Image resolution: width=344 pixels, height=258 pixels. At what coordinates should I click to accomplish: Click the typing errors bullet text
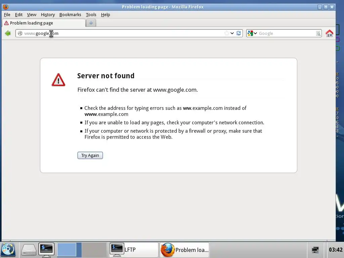[165, 111]
